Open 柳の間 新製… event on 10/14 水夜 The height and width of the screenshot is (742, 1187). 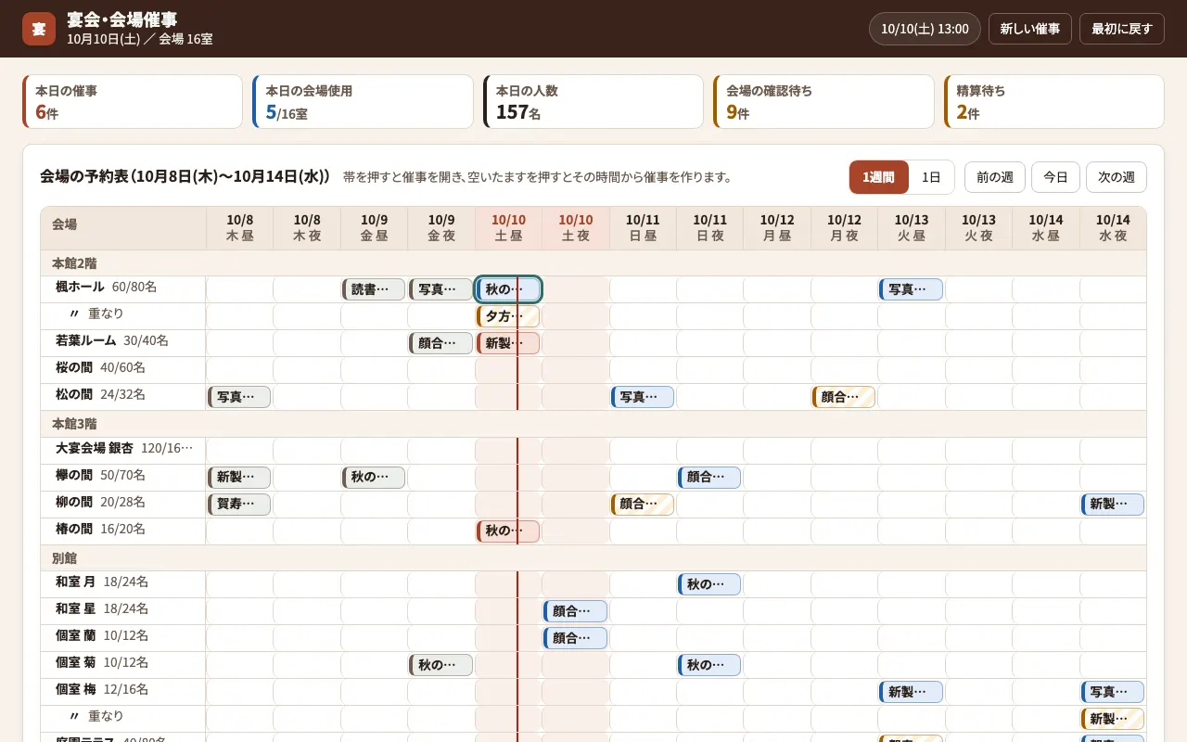(x=1113, y=505)
